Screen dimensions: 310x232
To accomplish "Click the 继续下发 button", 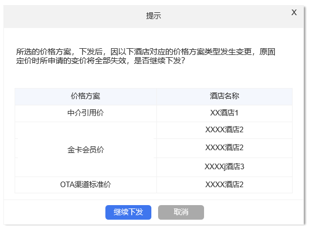I will 128,212.
